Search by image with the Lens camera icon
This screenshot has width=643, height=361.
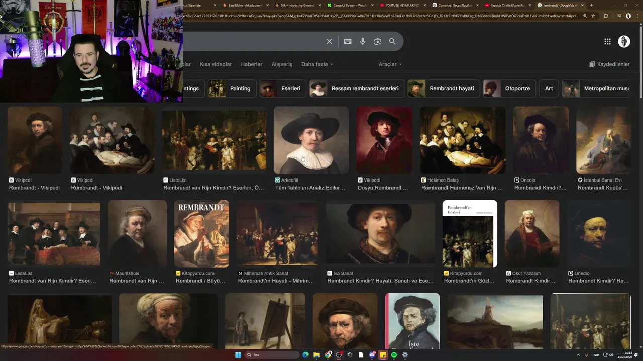click(x=378, y=42)
